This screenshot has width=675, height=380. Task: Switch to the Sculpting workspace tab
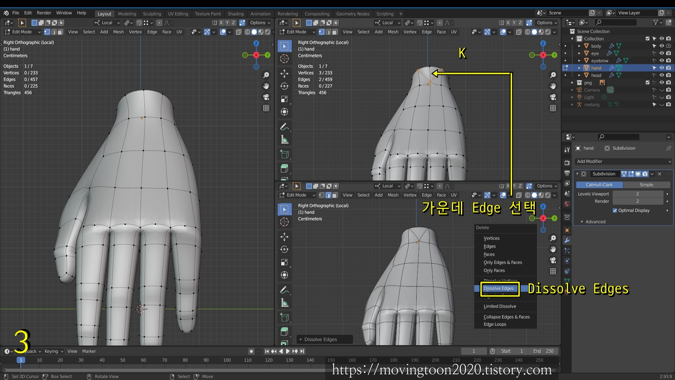click(152, 14)
